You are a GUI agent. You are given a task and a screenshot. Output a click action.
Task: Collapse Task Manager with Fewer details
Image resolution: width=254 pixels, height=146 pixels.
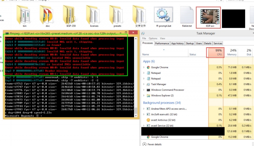(152, 144)
